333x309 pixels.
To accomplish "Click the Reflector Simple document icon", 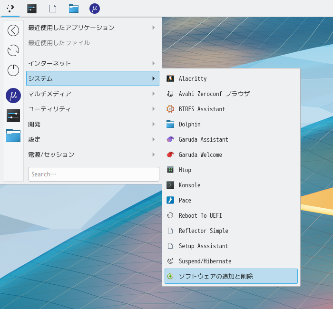I will pyautogui.click(x=170, y=231).
